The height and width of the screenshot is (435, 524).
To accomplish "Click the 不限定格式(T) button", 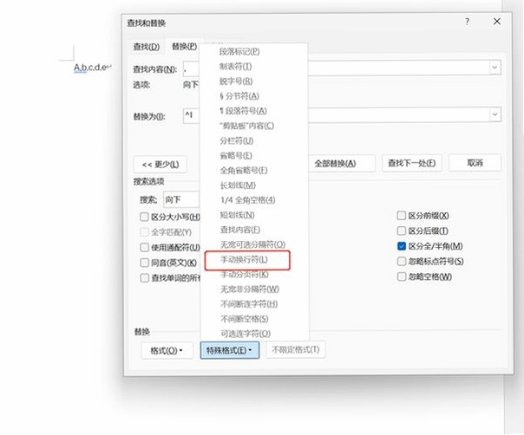I will tap(296, 349).
